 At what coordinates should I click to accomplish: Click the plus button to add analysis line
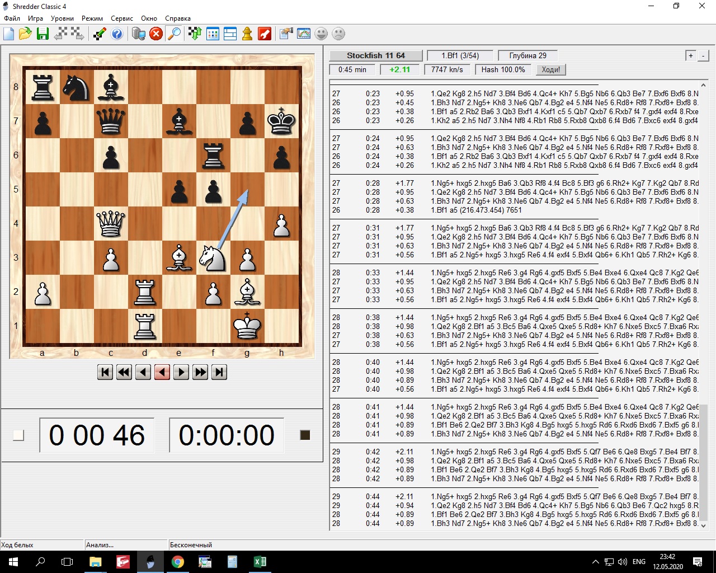click(691, 55)
